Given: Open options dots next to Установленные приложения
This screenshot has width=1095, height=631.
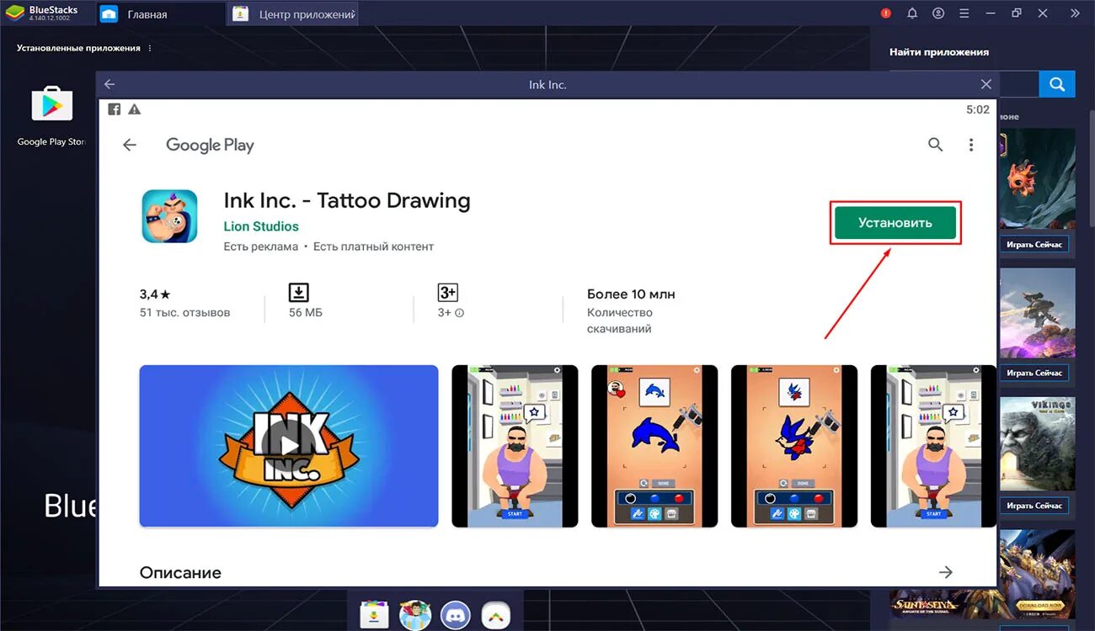Looking at the screenshot, I should tap(151, 48).
